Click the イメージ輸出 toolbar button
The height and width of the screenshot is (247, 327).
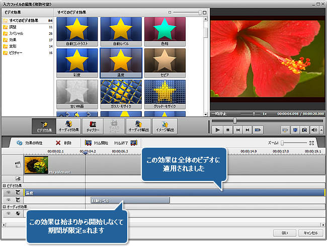tap(165, 126)
